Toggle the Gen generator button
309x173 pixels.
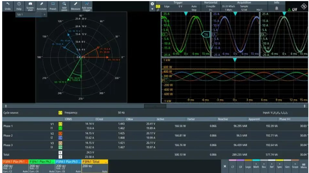287,166
